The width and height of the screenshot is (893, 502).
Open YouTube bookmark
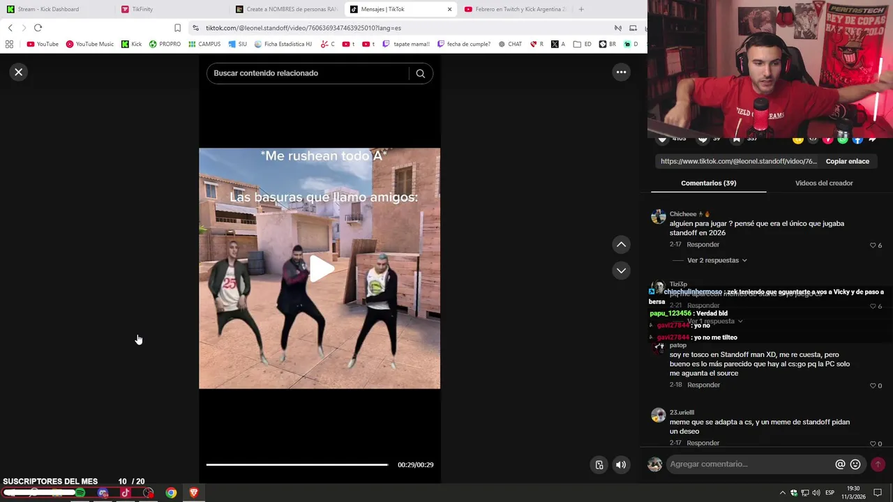(43, 44)
